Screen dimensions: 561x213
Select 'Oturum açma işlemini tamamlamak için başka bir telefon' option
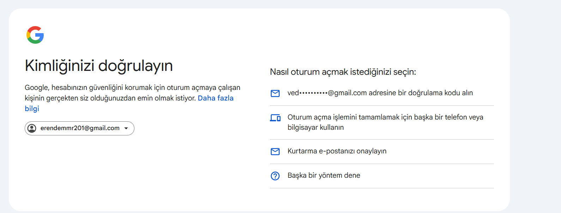coord(382,122)
